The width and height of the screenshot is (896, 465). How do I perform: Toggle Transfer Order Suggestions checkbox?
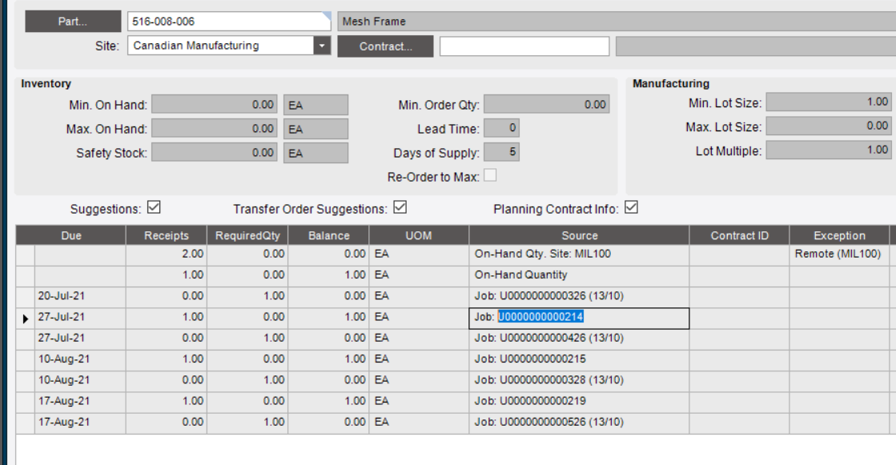pyautogui.click(x=400, y=208)
